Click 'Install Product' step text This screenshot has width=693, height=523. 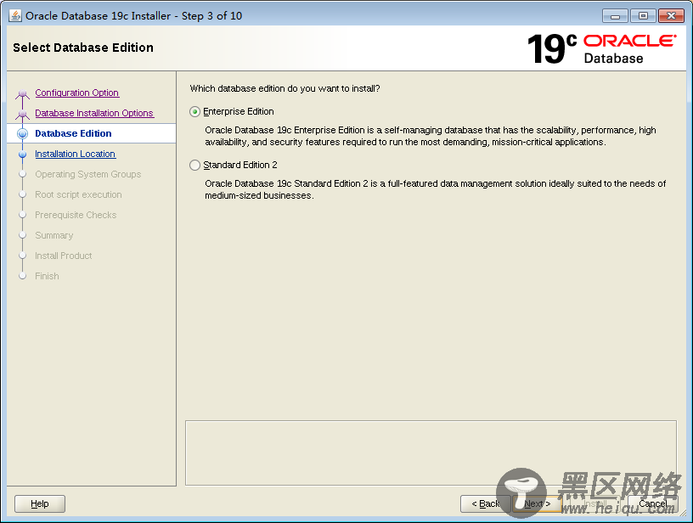pyautogui.click(x=63, y=256)
